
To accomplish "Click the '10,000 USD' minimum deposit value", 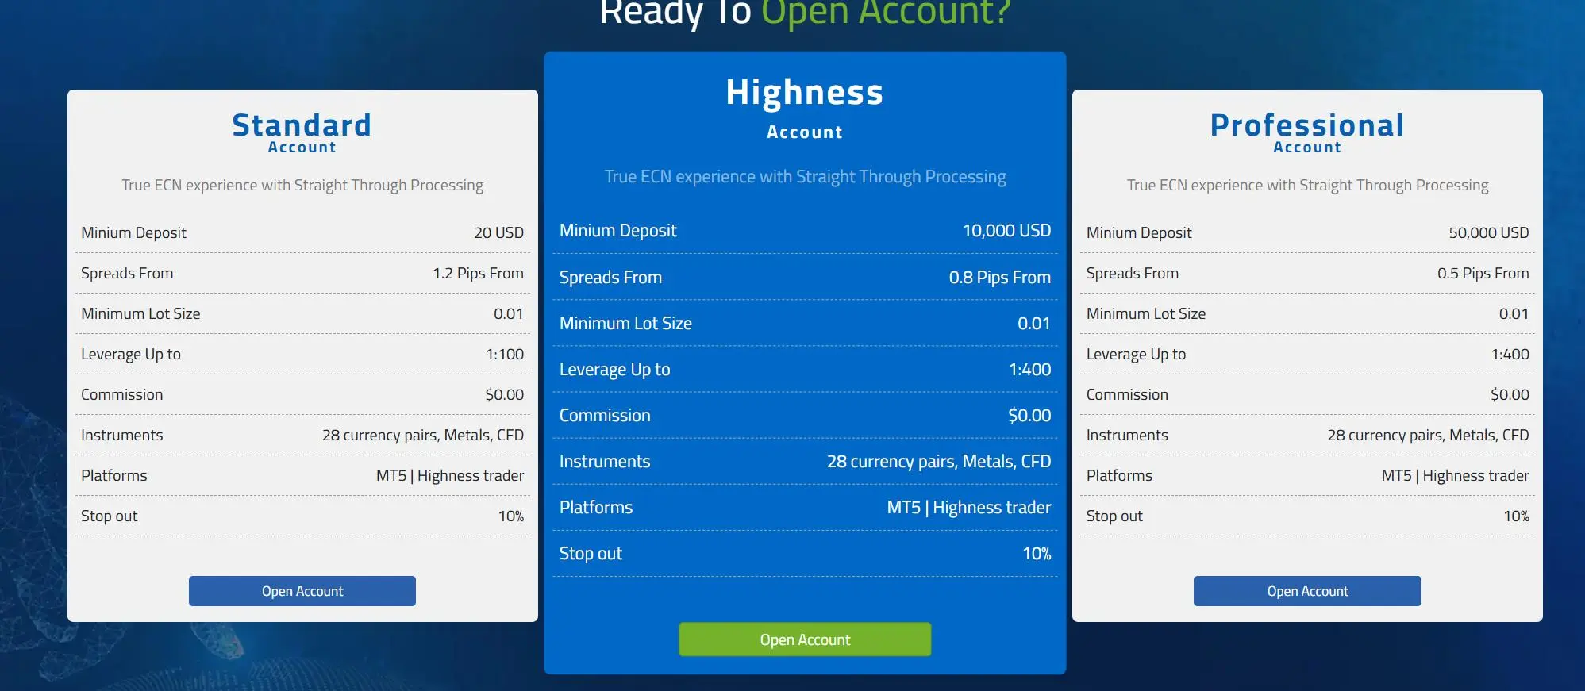I will click(1006, 231).
